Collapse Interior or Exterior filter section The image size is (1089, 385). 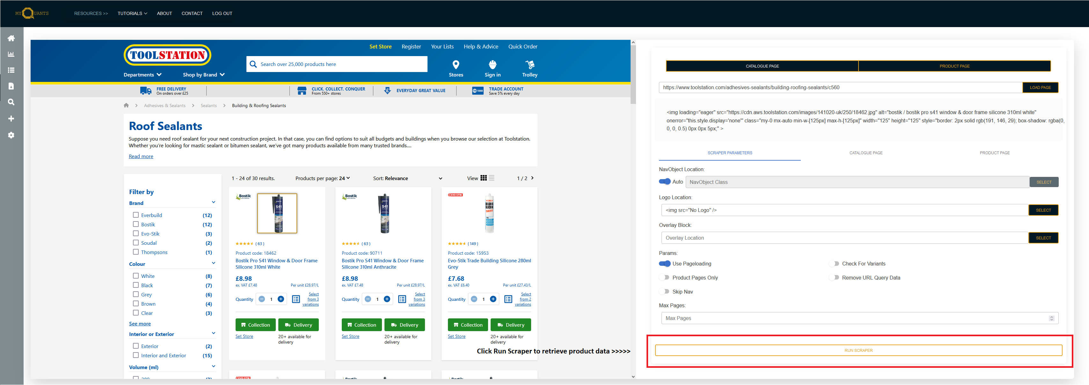tap(214, 333)
